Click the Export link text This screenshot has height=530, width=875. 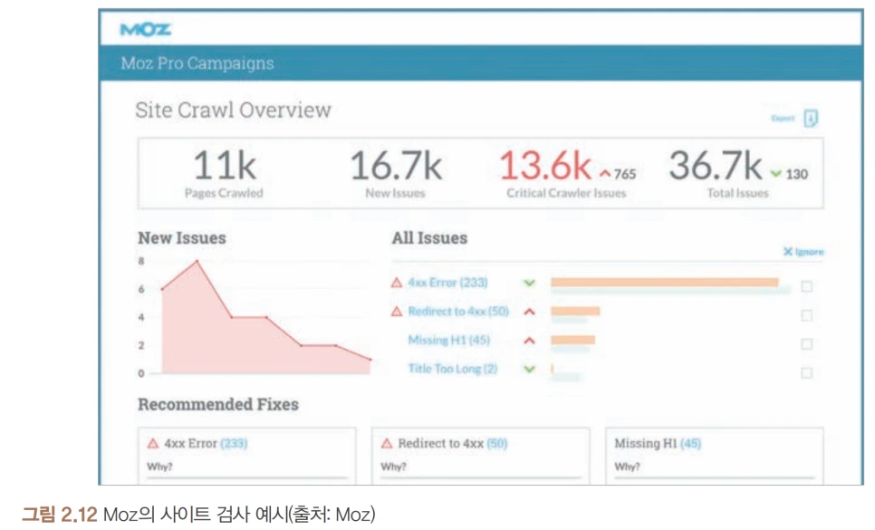(x=783, y=119)
